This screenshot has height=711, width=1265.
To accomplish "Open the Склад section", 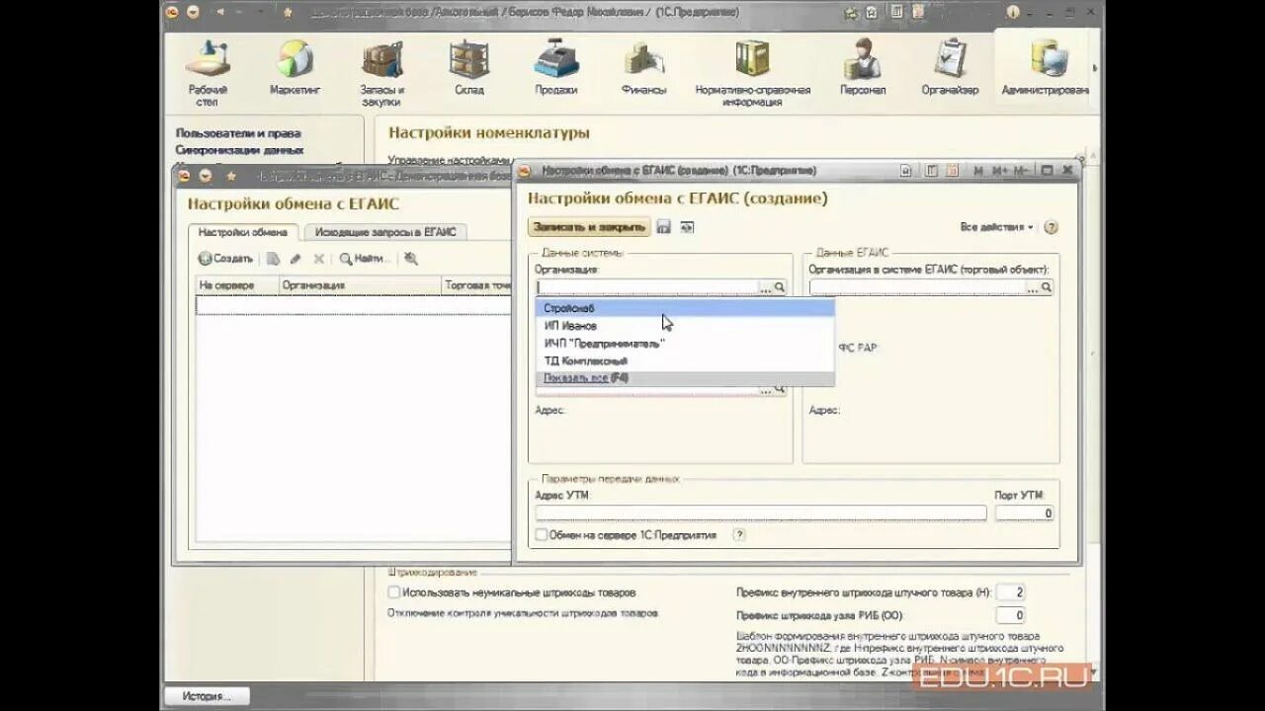I will (x=468, y=68).
